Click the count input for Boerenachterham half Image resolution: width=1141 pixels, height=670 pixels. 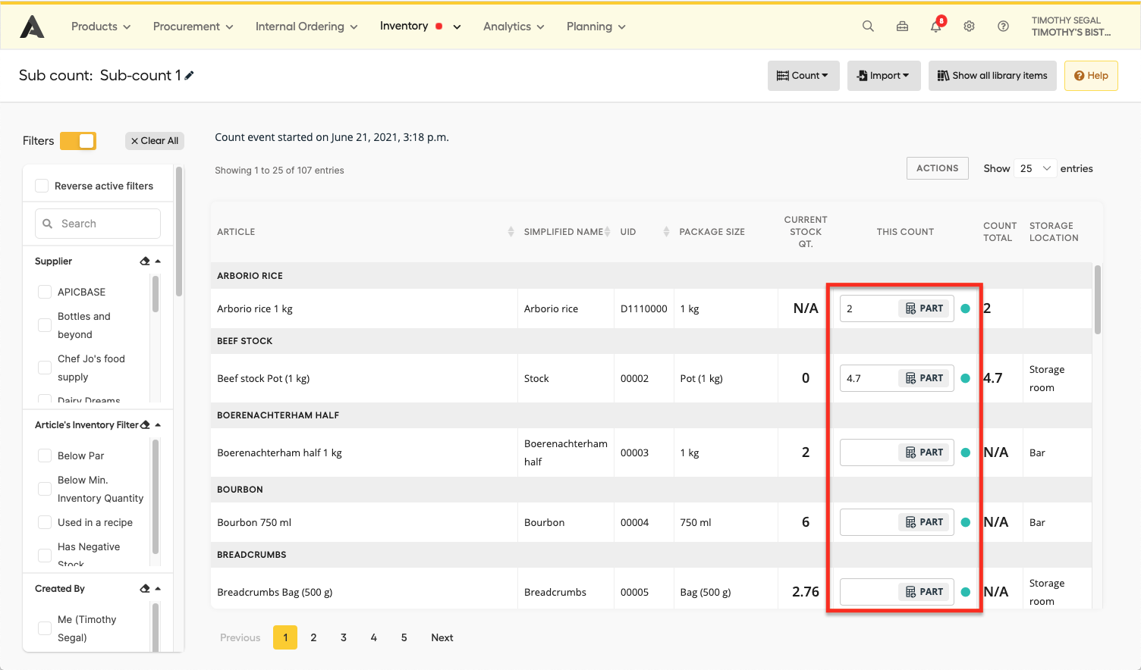click(868, 452)
